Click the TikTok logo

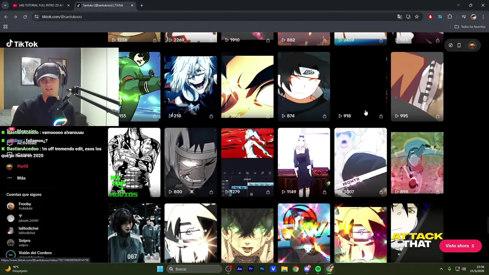tap(22, 44)
